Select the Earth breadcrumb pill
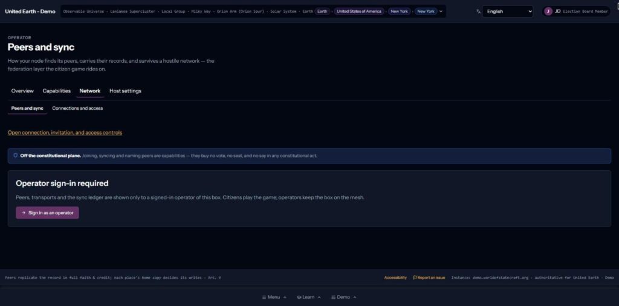Screen dimensions: 619x306 [322, 11]
